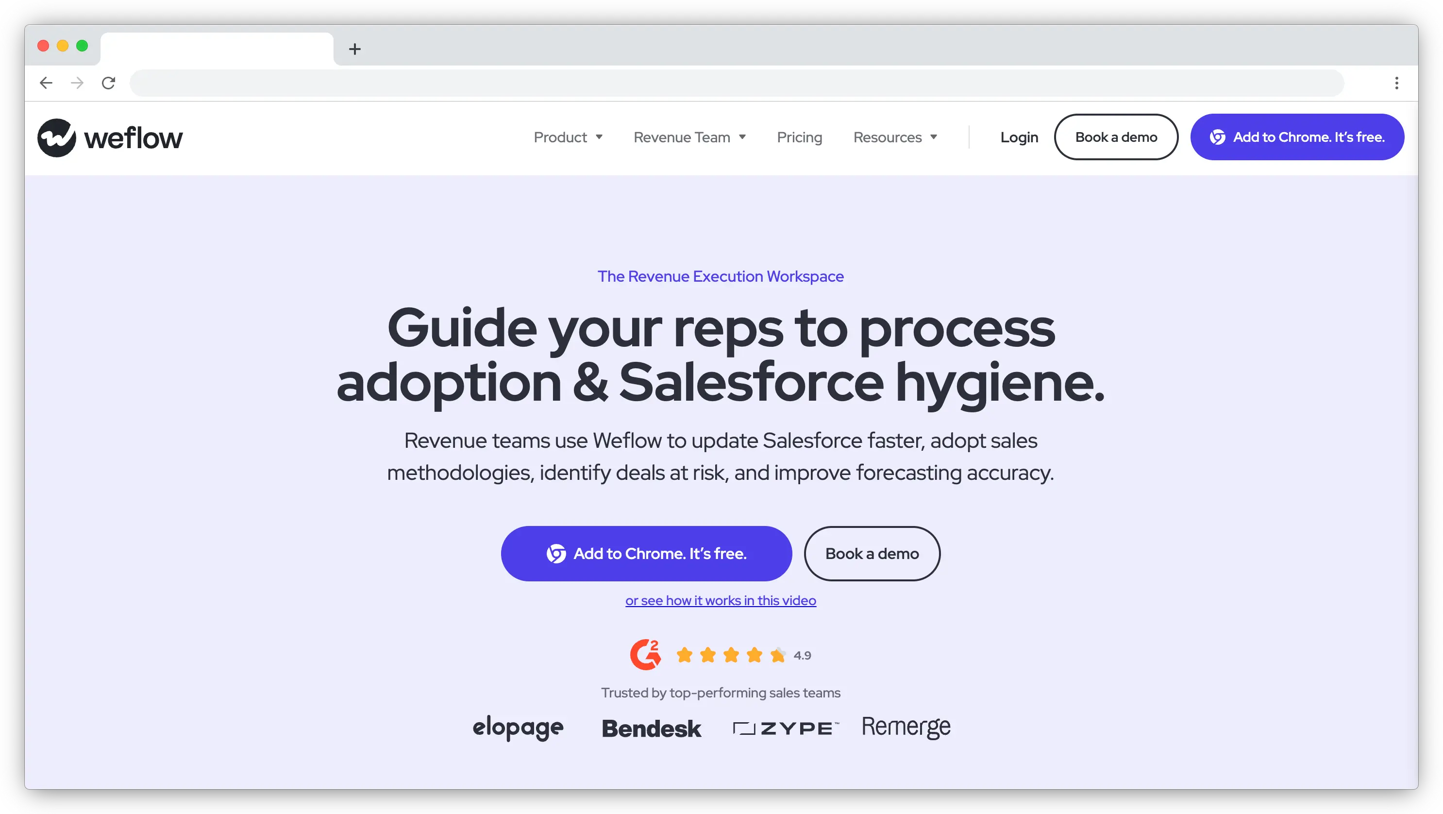Select the G2 review badge
This screenshot has height=814, width=1443.
coord(646,654)
